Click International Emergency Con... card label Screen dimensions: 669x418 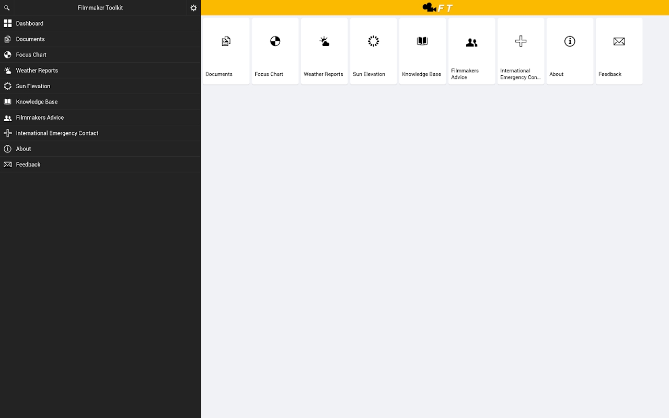point(521,74)
